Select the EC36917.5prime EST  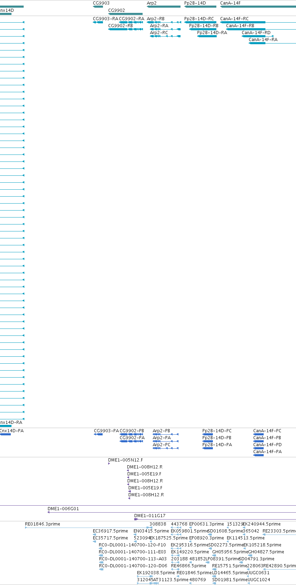[95, 535]
